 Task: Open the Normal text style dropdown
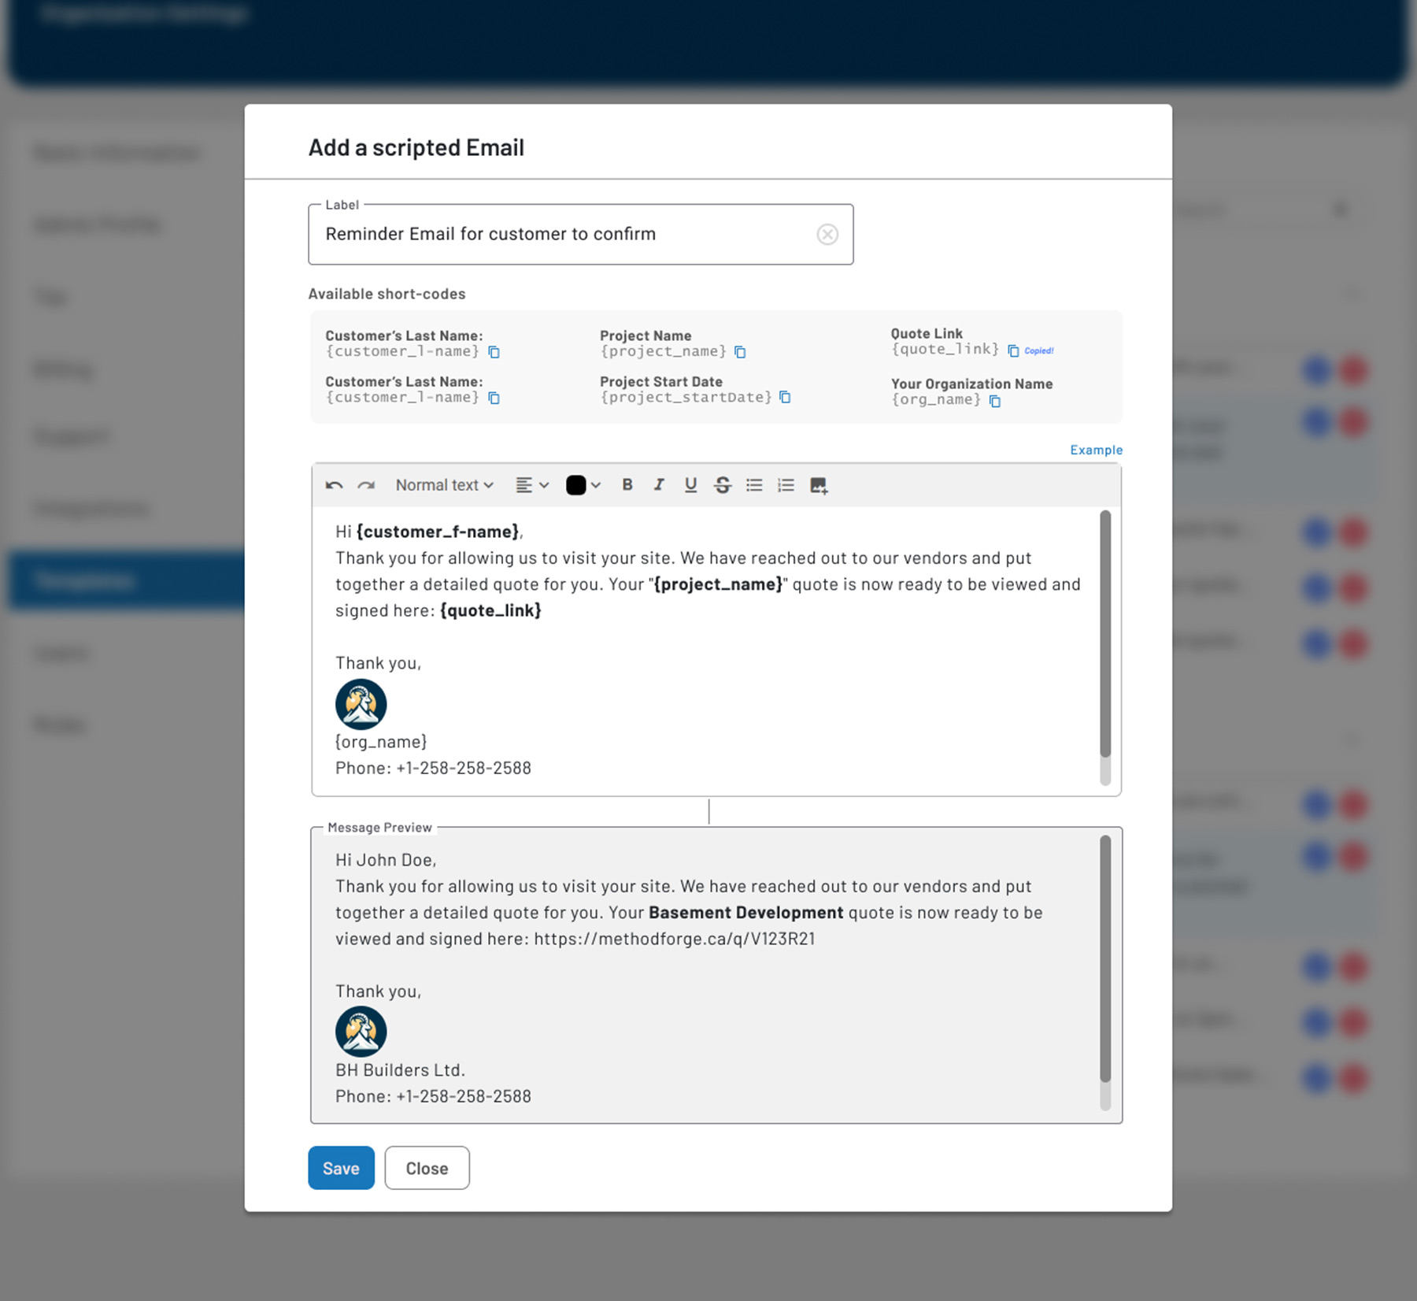pyautogui.click(x=444, y=485)
